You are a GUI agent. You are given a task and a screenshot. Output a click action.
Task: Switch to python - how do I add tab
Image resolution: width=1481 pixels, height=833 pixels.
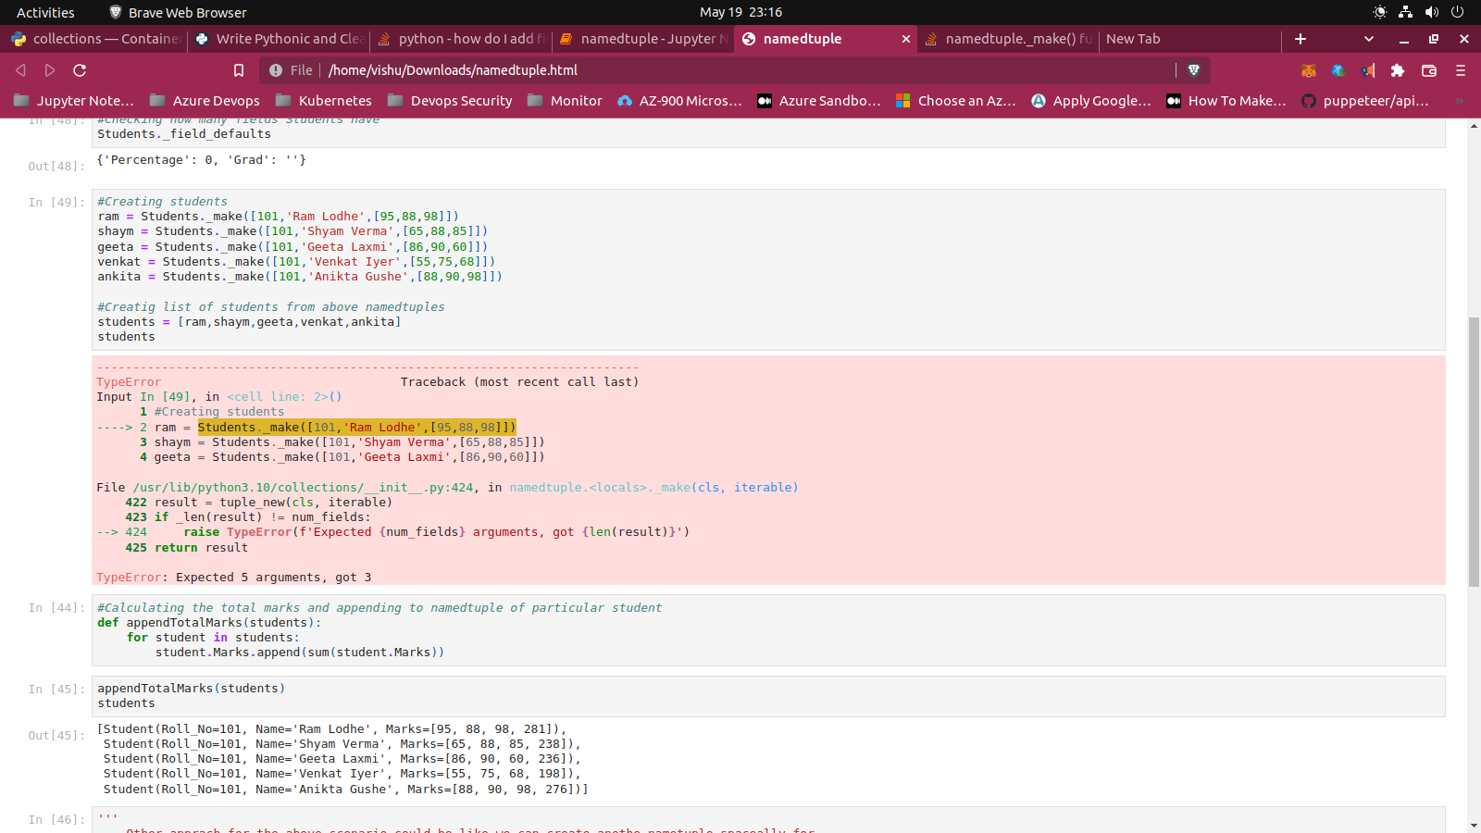pyautogui.click(x=461, y=39)
